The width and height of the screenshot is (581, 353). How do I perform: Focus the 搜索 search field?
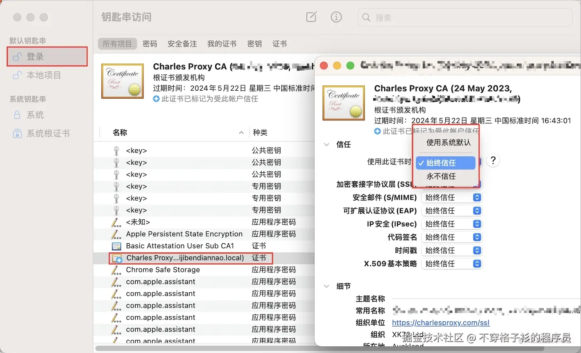tap(465, 17)
